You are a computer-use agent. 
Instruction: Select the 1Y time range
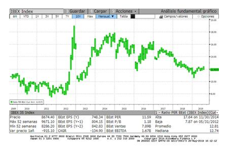37,16
